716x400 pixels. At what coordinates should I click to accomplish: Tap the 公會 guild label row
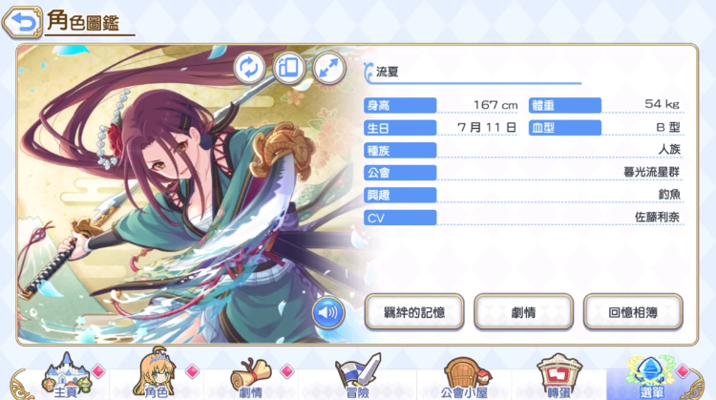tap(523, 173)
